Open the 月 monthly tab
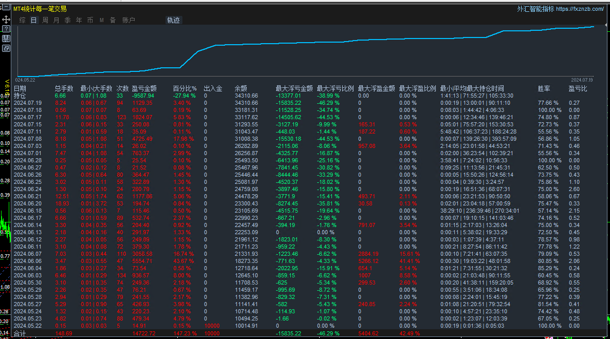Screen dimensions: 610x339 (57, 20)
